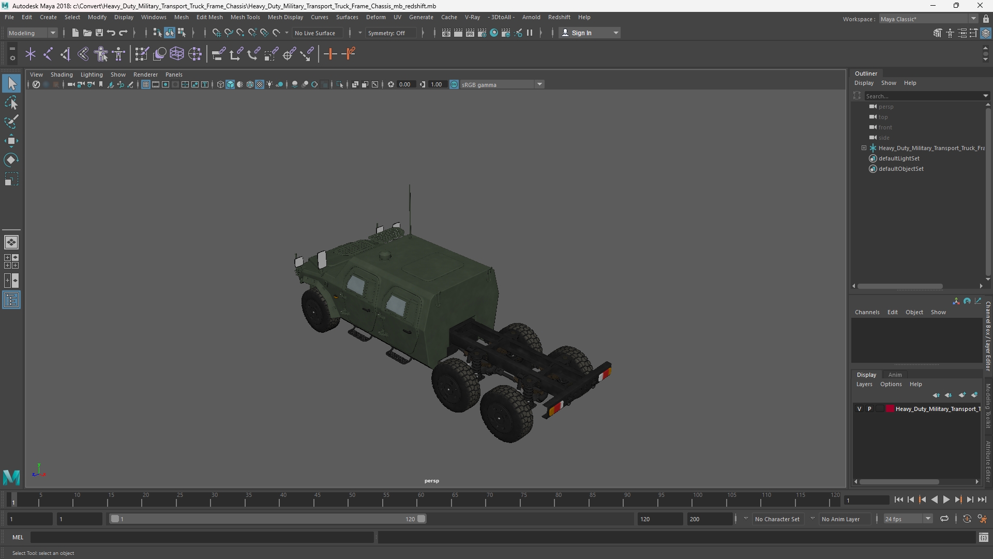Activate the Scale tool in toolbox
The width and height of the screenshot is (993, 559).
pos(11,179)
